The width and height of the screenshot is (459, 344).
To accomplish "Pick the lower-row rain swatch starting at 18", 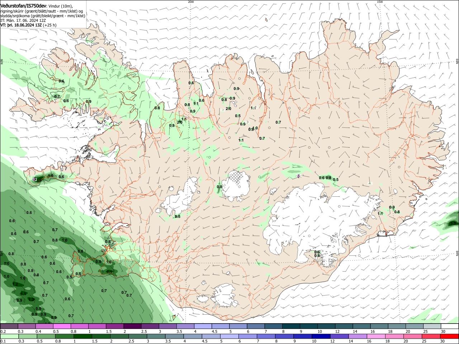I will point(394,336).
